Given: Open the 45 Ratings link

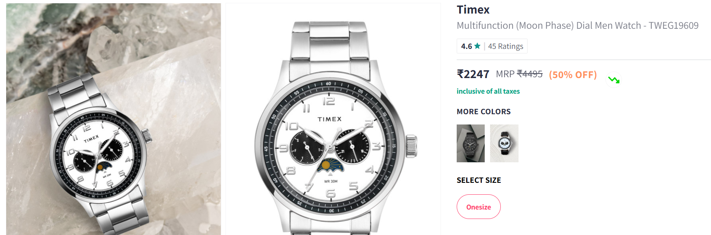Looking at the screenshot, I should (x=505, y=46).
